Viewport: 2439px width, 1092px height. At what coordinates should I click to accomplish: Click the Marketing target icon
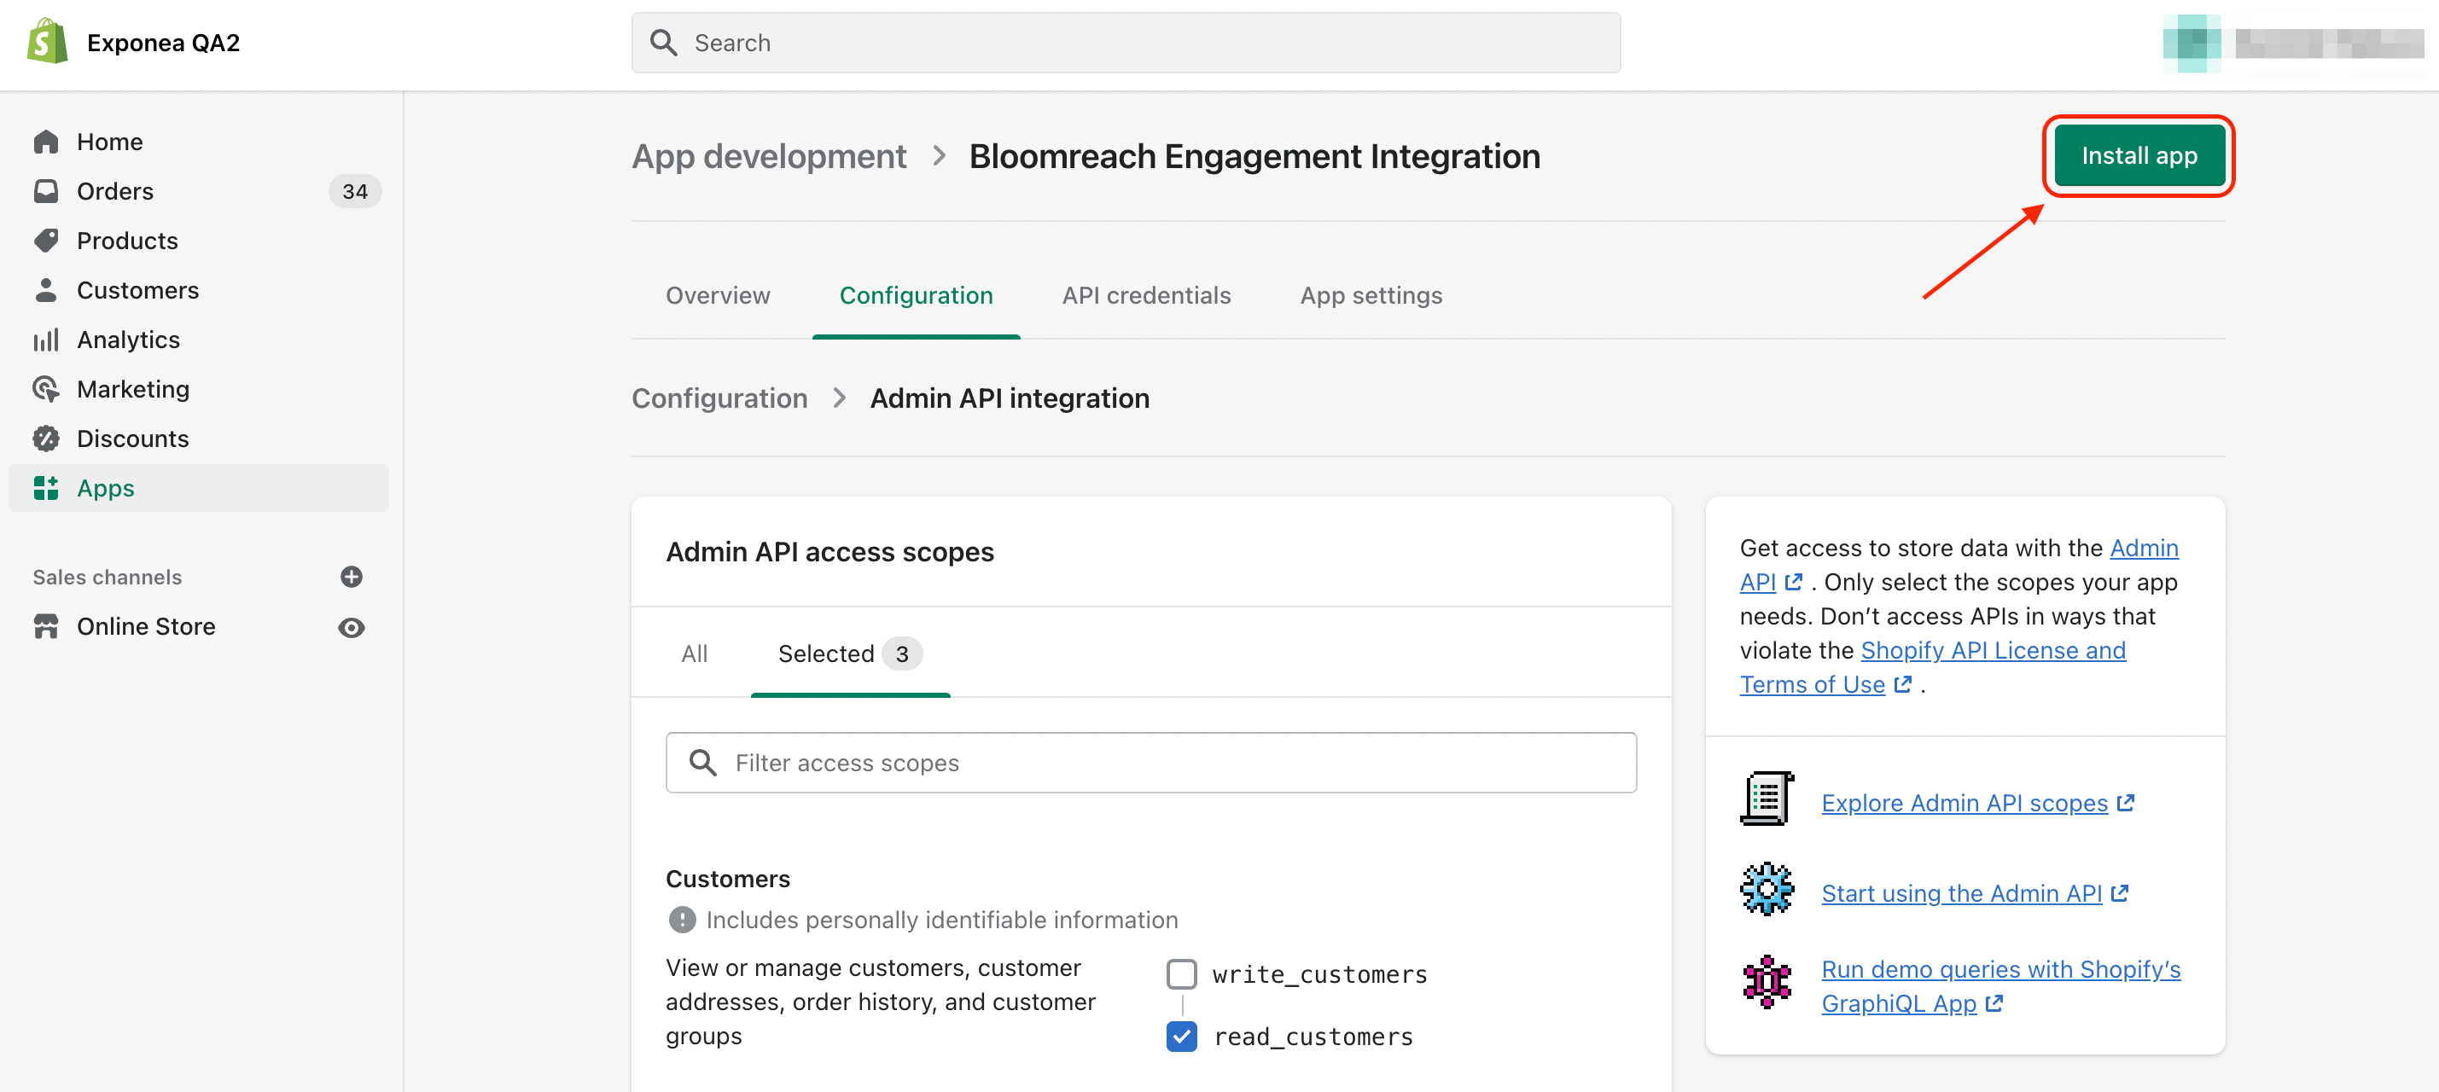(45, 389)
